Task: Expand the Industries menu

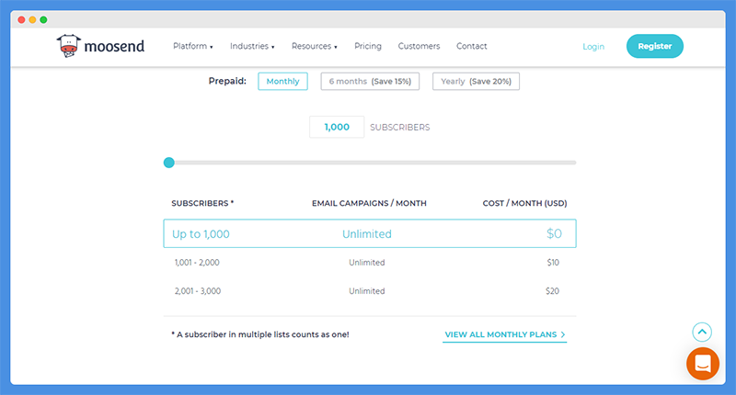Action: (x=252, y=46)
